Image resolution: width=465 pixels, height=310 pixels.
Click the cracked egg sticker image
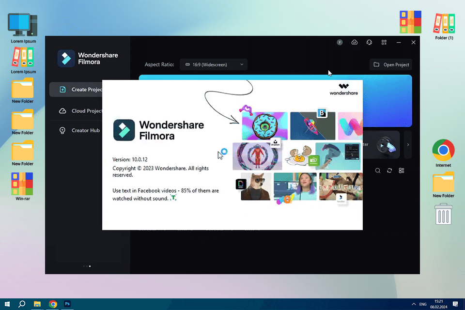[x=299, y=156]
